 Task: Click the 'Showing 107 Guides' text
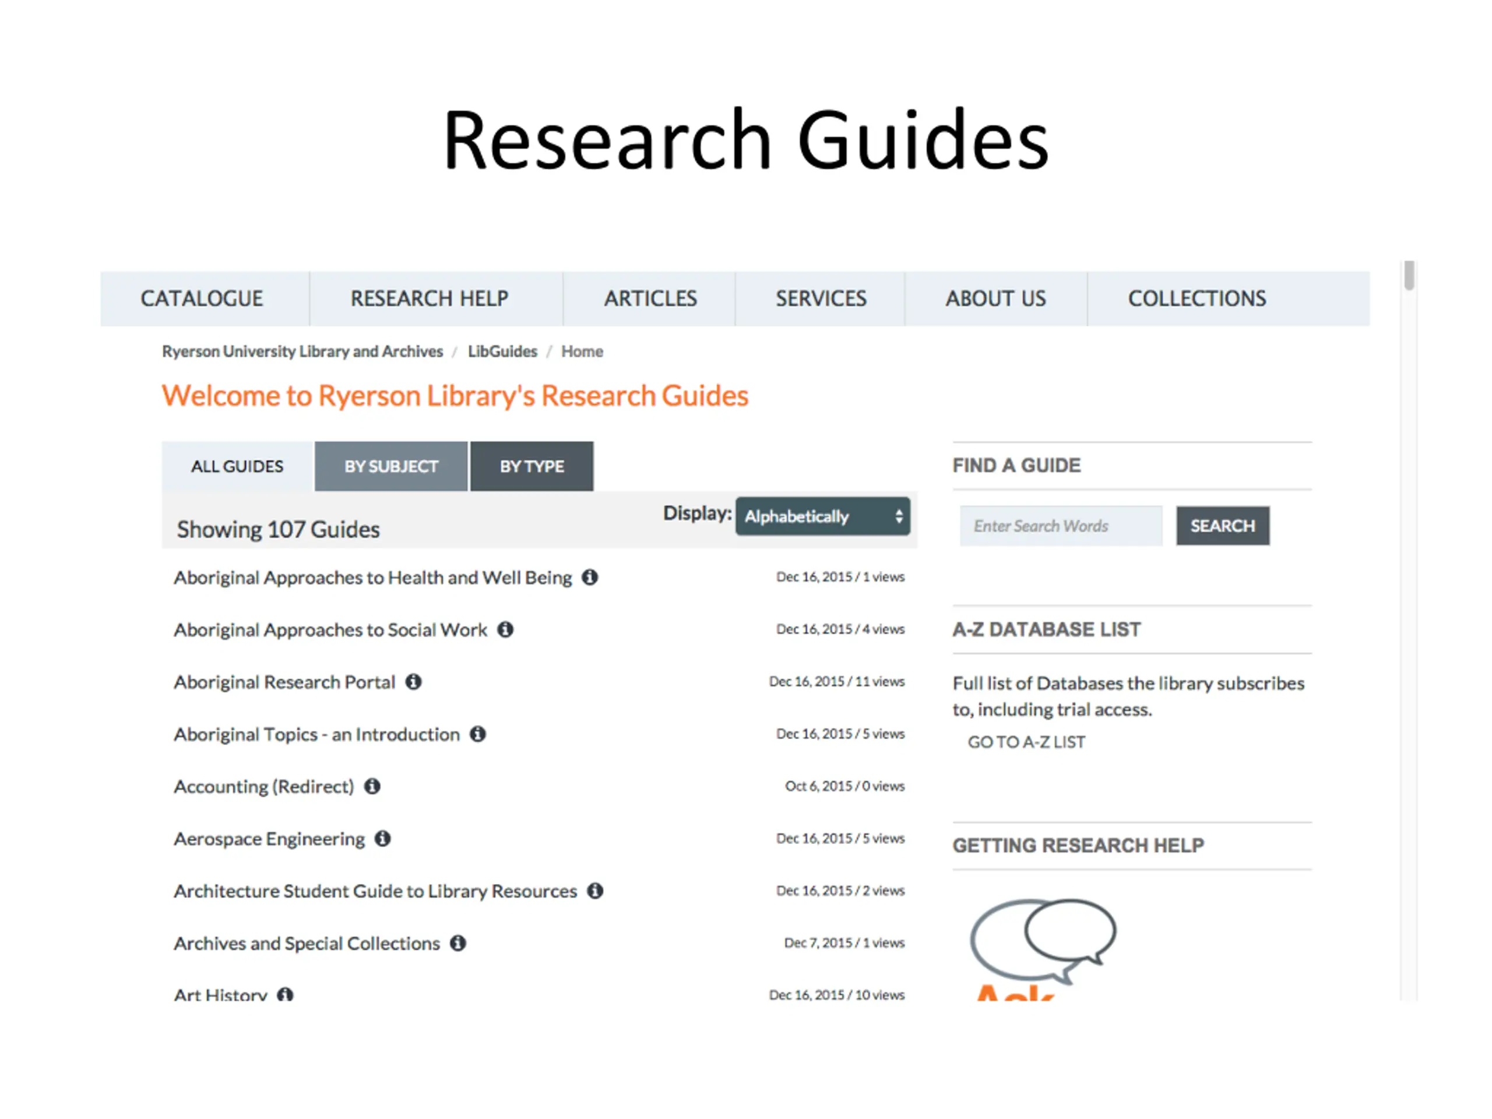[279, 529]
